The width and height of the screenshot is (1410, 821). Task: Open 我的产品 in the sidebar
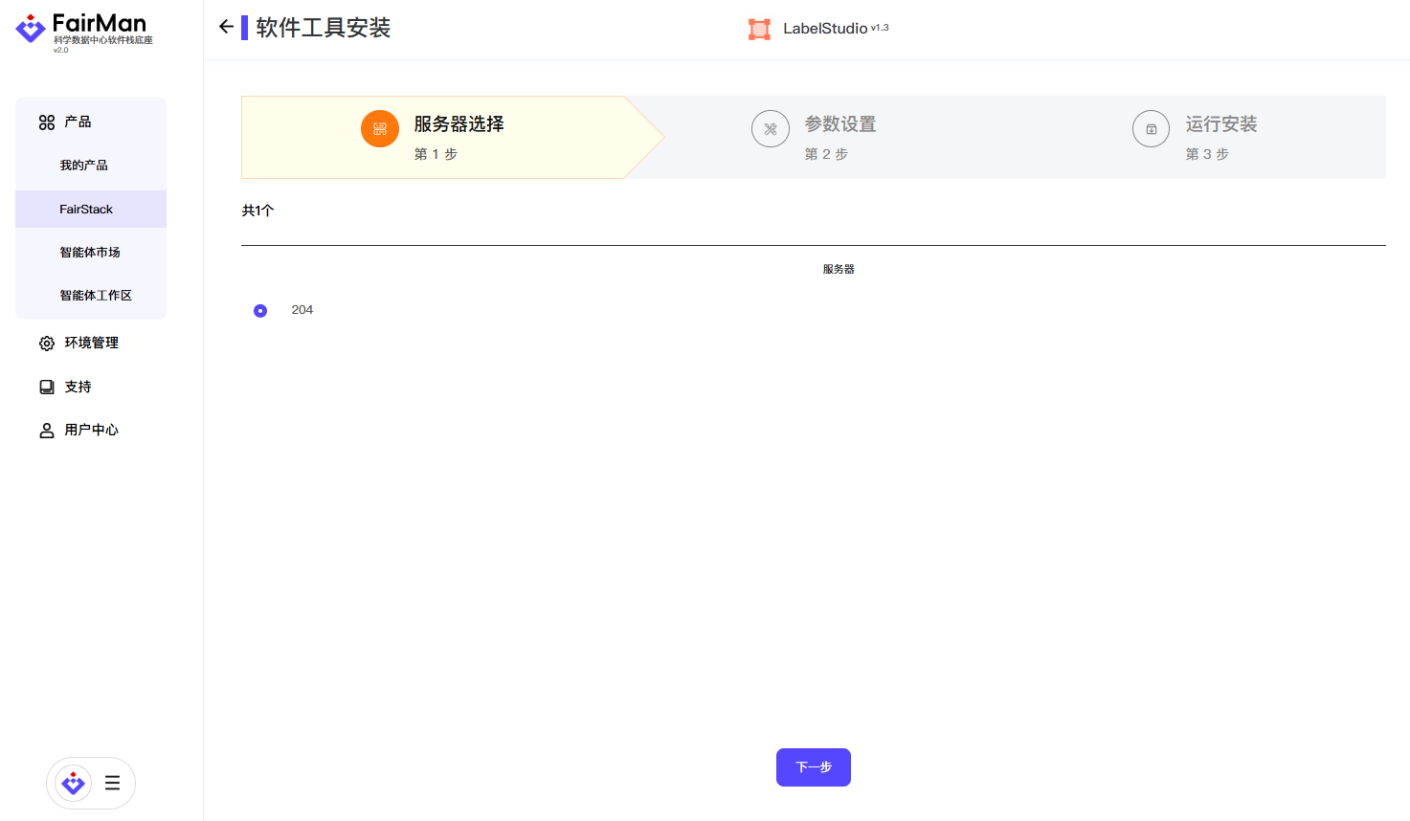[x=84, y=166]
